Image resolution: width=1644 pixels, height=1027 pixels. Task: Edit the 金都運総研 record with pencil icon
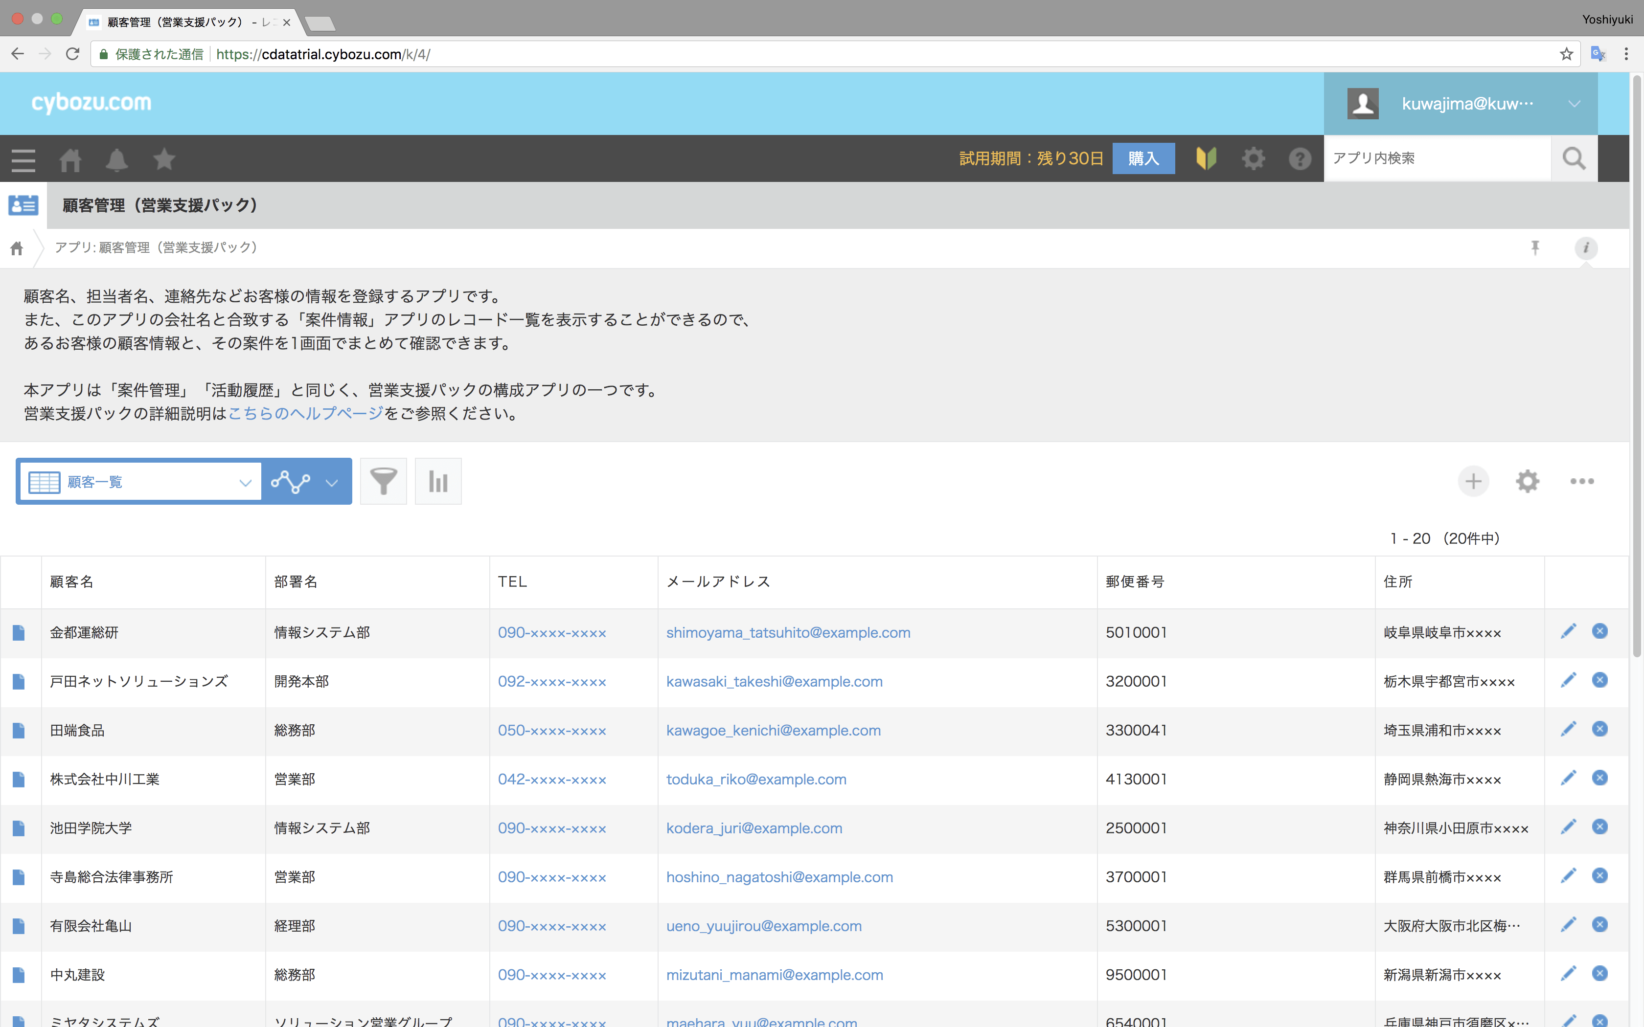(x=1568, y=632)
